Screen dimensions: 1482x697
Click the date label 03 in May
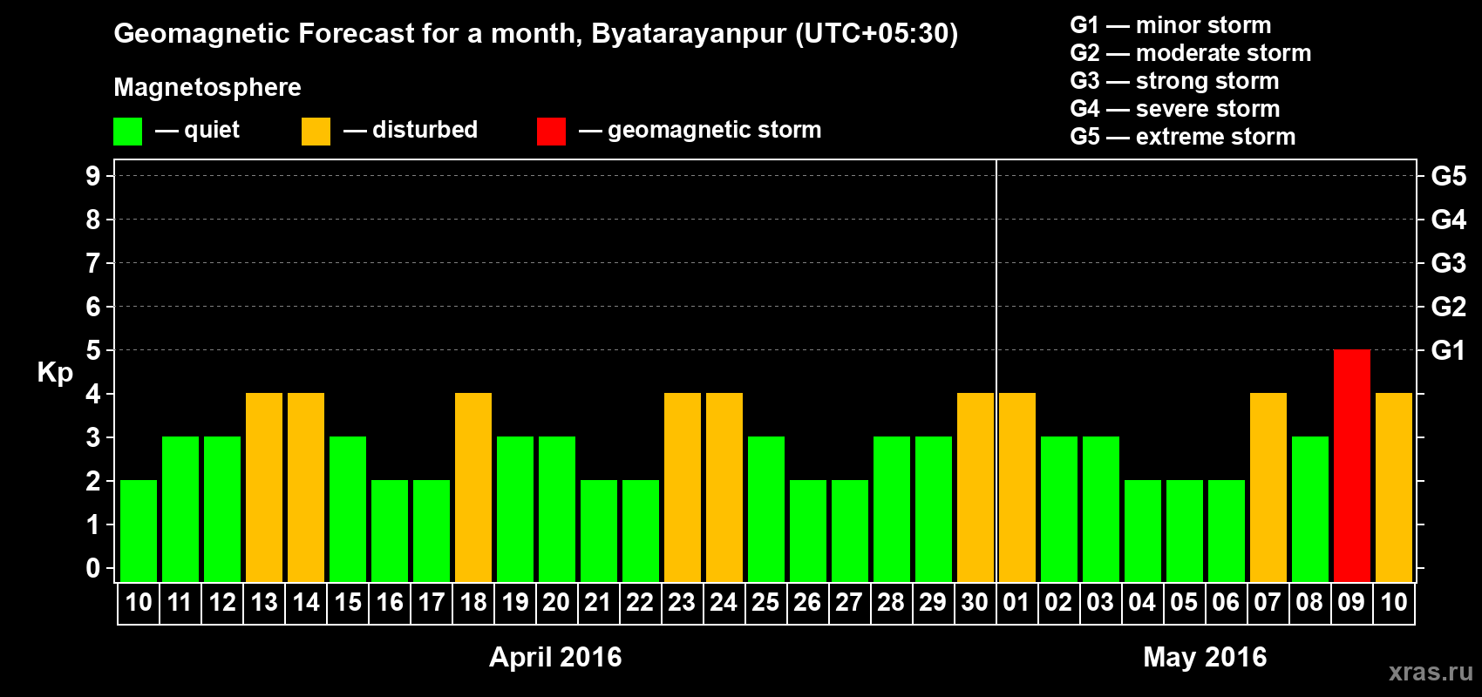pos(1100,603)
